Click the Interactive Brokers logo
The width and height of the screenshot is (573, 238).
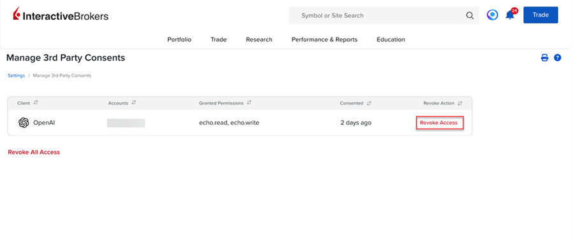(x=61, y=14)
